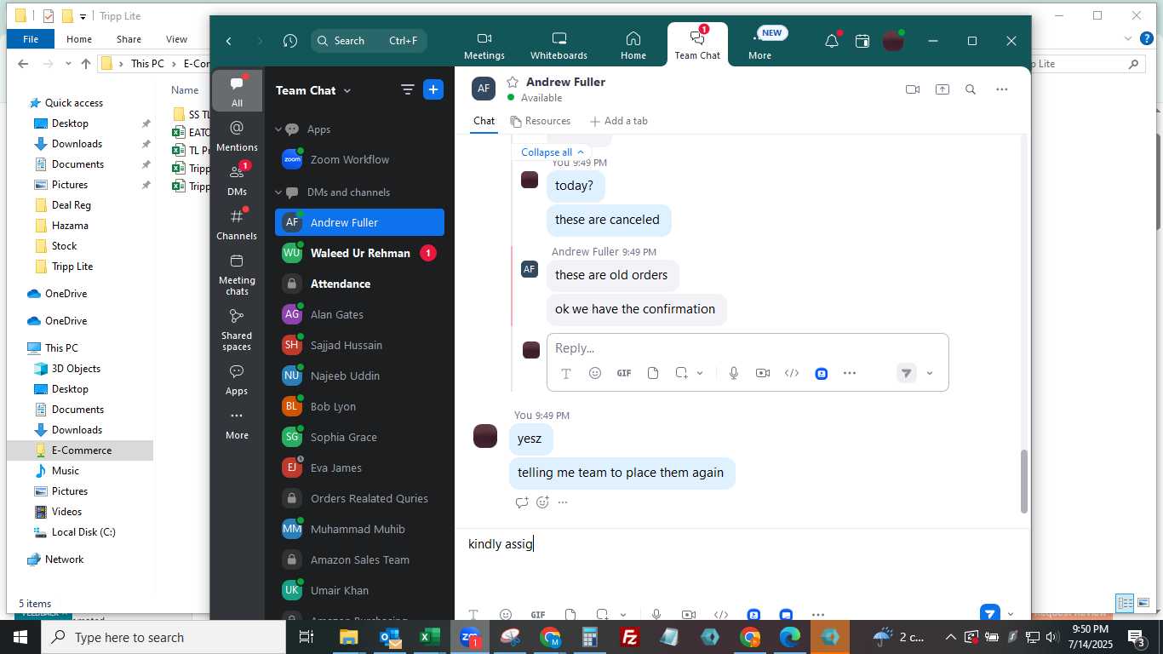Expand send options dropdown in reply box

pos(930,373)
